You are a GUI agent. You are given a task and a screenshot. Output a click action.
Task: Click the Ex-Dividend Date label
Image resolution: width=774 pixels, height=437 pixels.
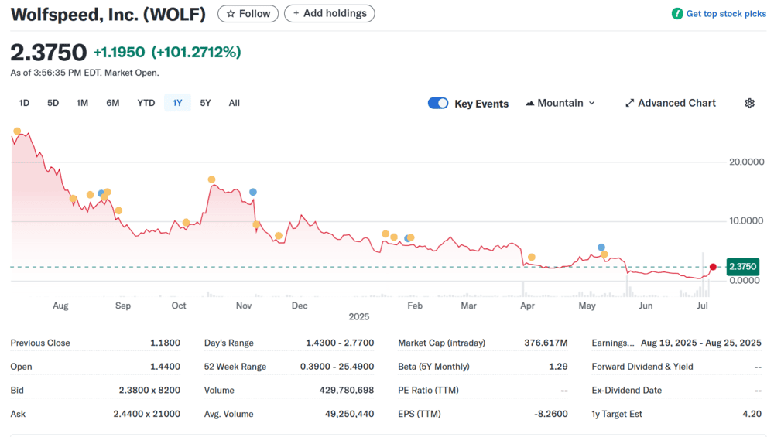point(627,390)
